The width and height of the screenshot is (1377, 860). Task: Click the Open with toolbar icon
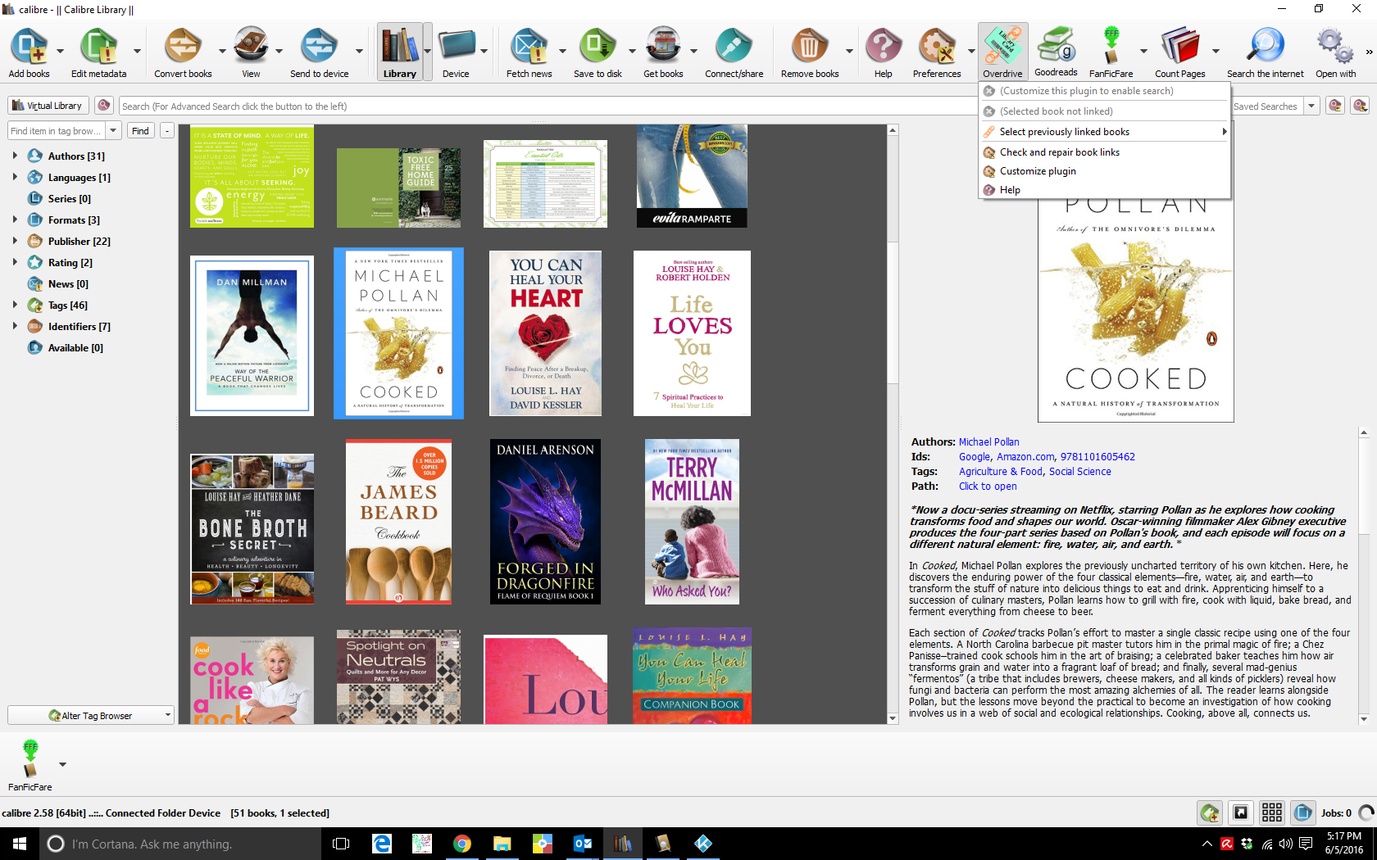click(x=1335, y=46)
